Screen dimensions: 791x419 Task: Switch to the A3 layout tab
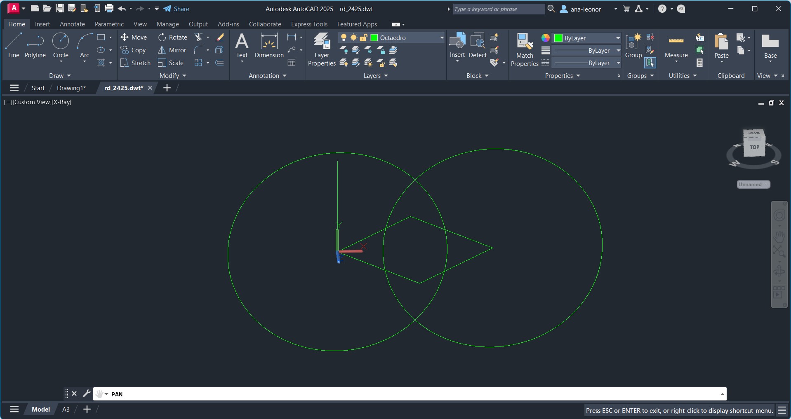click(66, 410)
